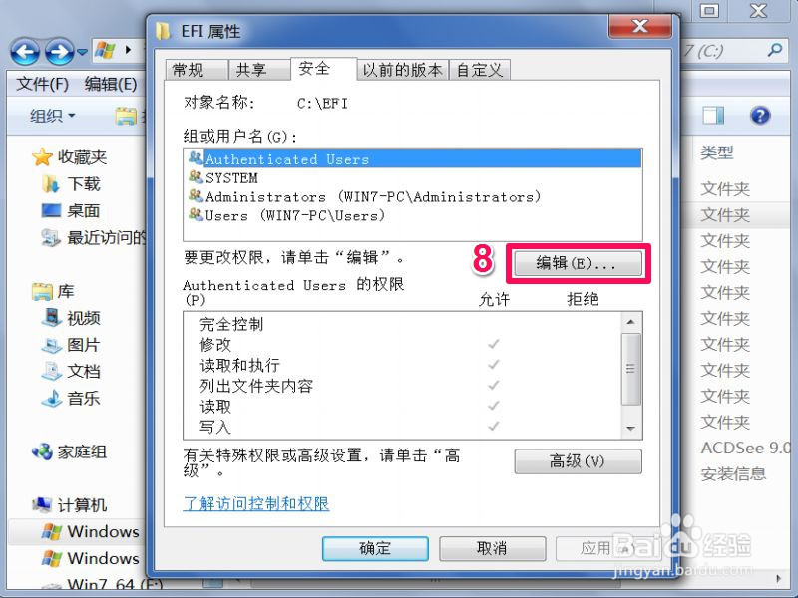Open recent pages dropdown arrow beside forward
This screenshot has height=598, width=798.
click(x=82, y=52)
